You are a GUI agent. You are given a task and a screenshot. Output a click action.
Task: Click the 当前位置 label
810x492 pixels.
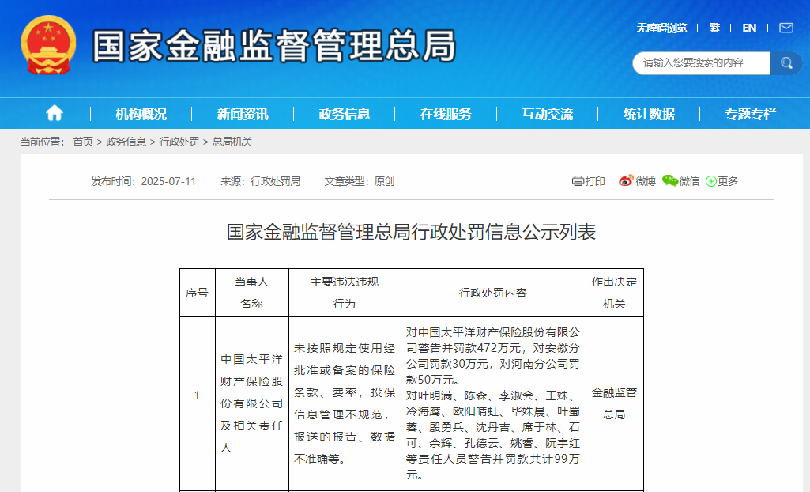(x=43, y=142)
